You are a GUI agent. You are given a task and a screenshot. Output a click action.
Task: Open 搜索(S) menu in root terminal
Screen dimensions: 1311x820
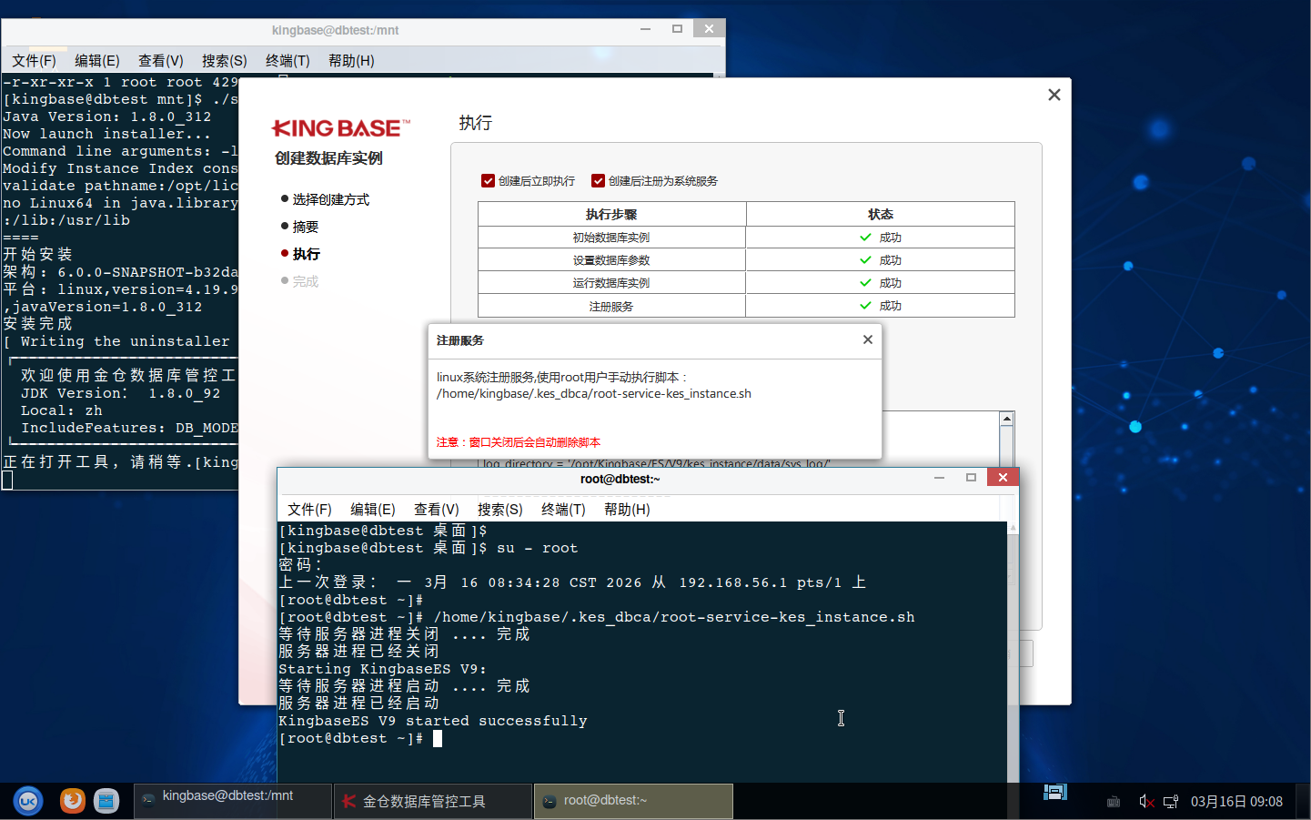click(500, 510)
